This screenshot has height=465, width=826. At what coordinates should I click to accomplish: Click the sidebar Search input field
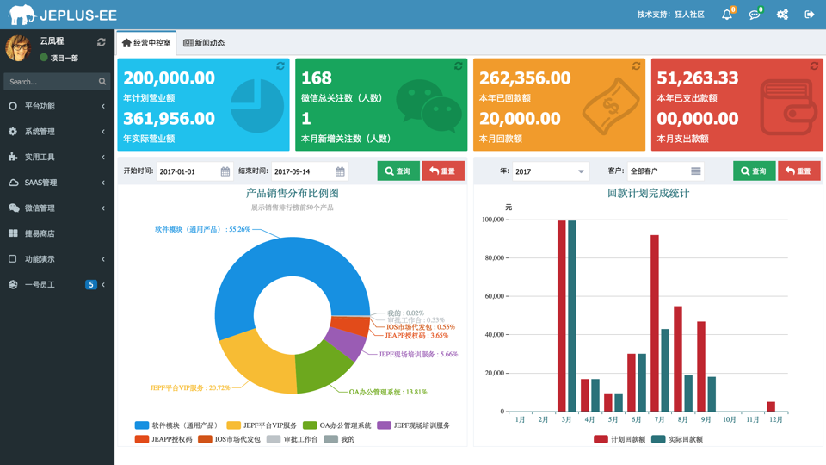(50, 82)
